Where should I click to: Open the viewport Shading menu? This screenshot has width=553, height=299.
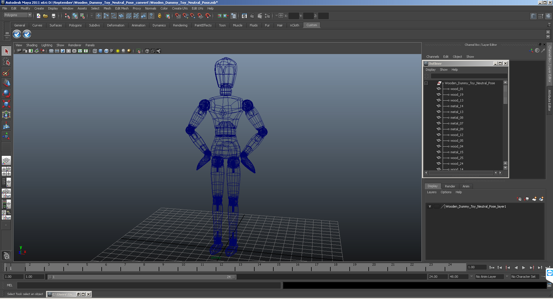pyautogui.click(x=32, y=45)
